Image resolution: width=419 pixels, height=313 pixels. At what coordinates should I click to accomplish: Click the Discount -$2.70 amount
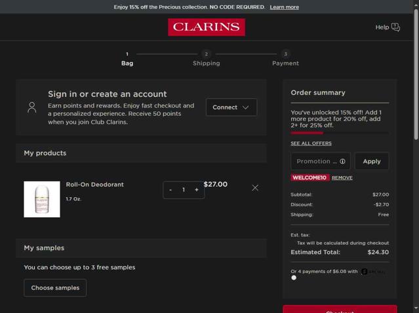[x=382, y=205]
